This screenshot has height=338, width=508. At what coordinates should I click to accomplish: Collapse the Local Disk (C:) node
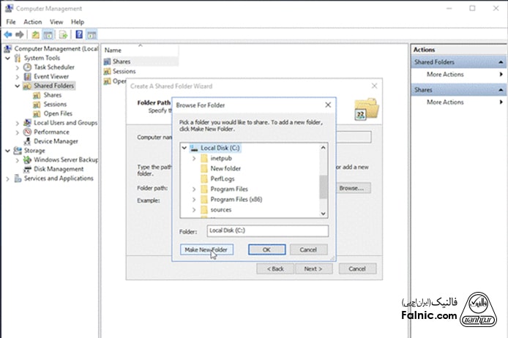(184, 148)
